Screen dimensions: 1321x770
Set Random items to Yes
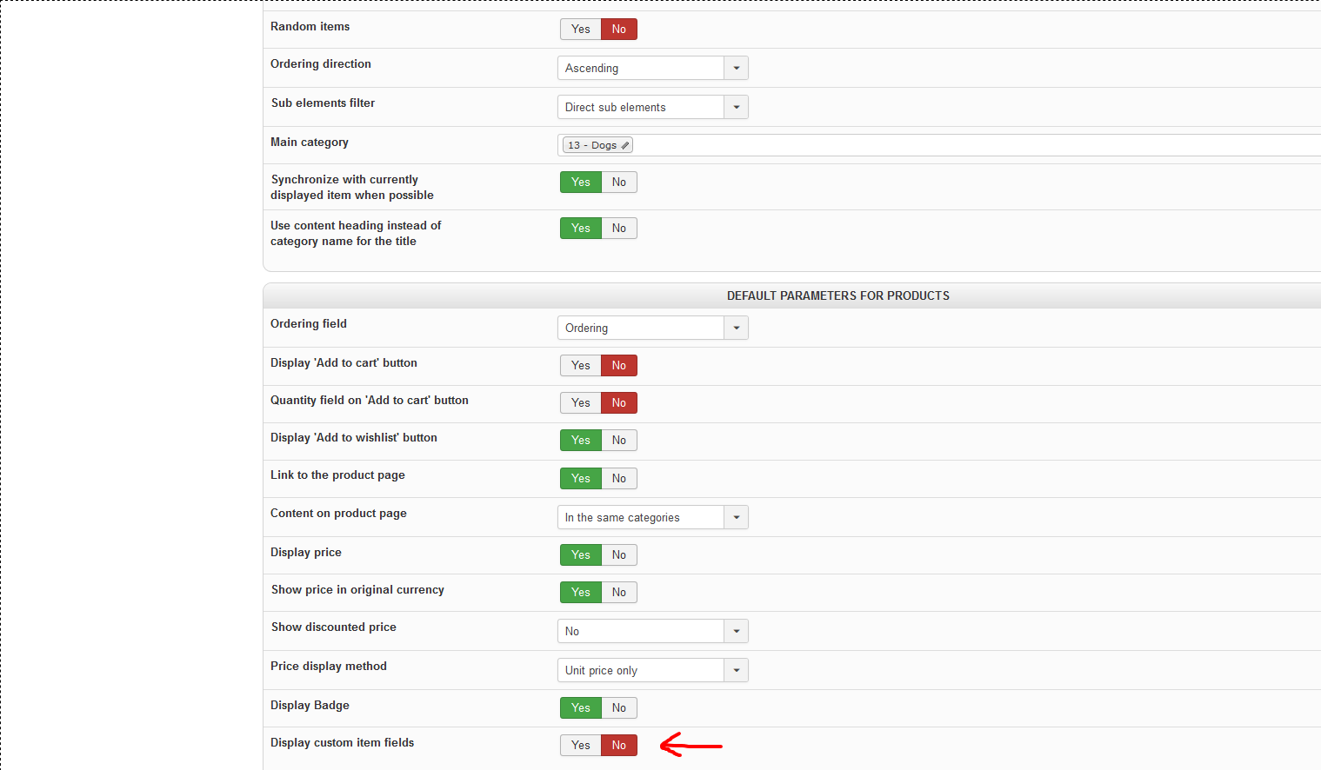click(581, 30)
